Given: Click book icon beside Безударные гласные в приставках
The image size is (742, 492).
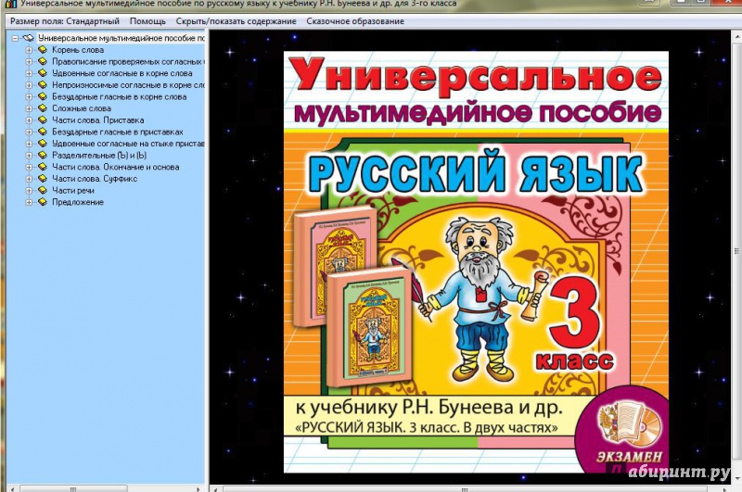Looking at the screenshot, I should 43,132.
